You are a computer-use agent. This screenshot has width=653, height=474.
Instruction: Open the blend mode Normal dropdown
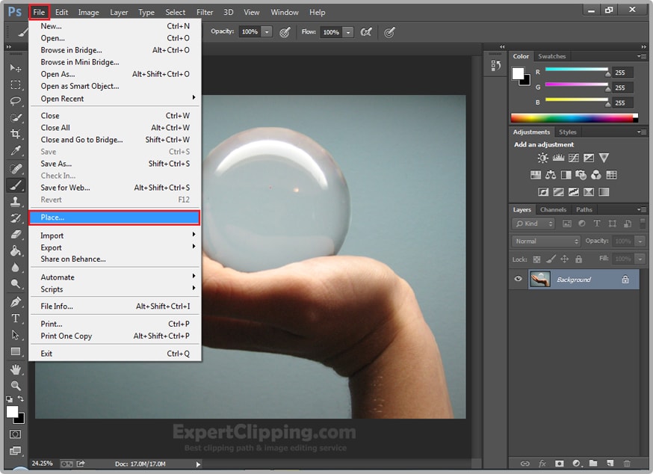click(x=546, y=241)
